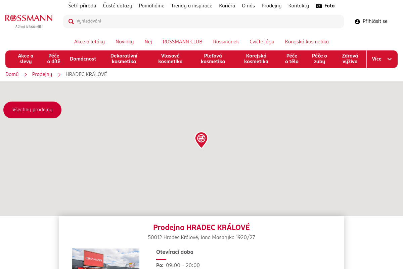Click the store photo thumbnail

click(106, 259)
